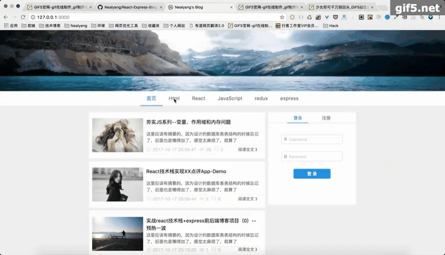The height and width of the screenshot is (255, 445).
Task: Open the 应用 apps shortcut
Action: coord(11,26)
